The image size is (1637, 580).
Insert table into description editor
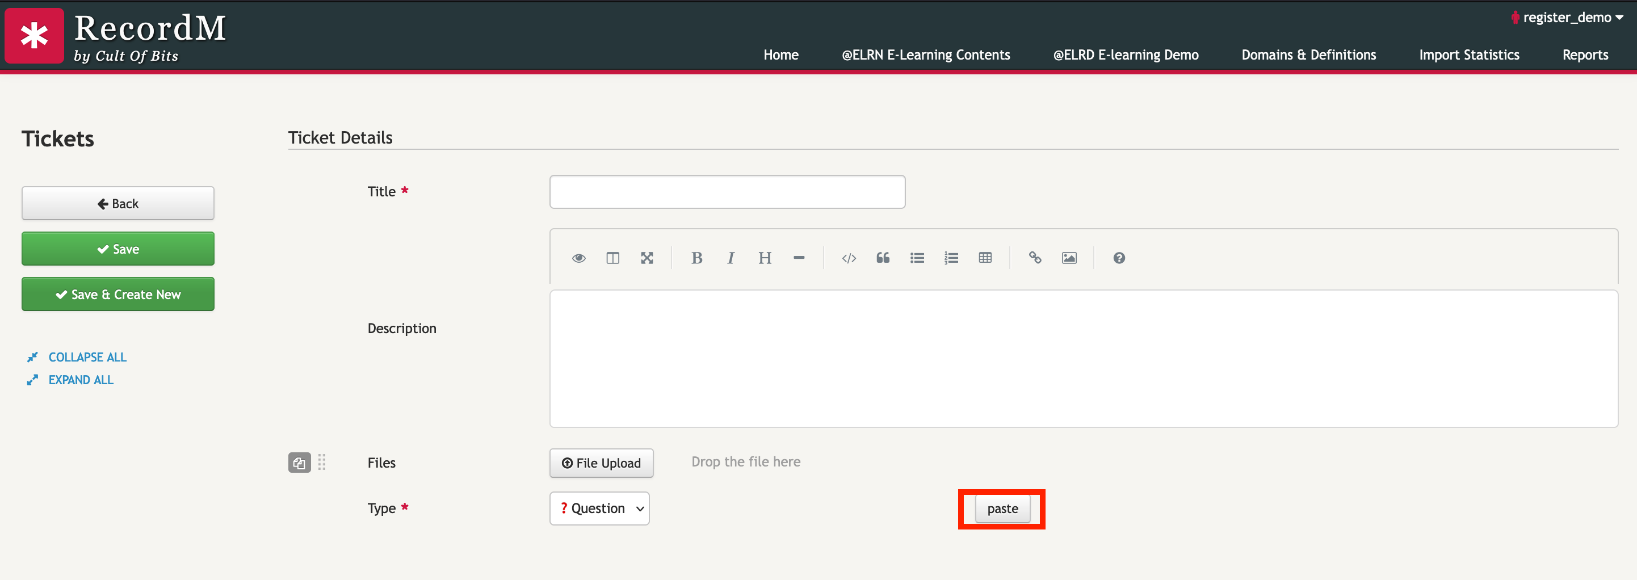coord(985,258)
